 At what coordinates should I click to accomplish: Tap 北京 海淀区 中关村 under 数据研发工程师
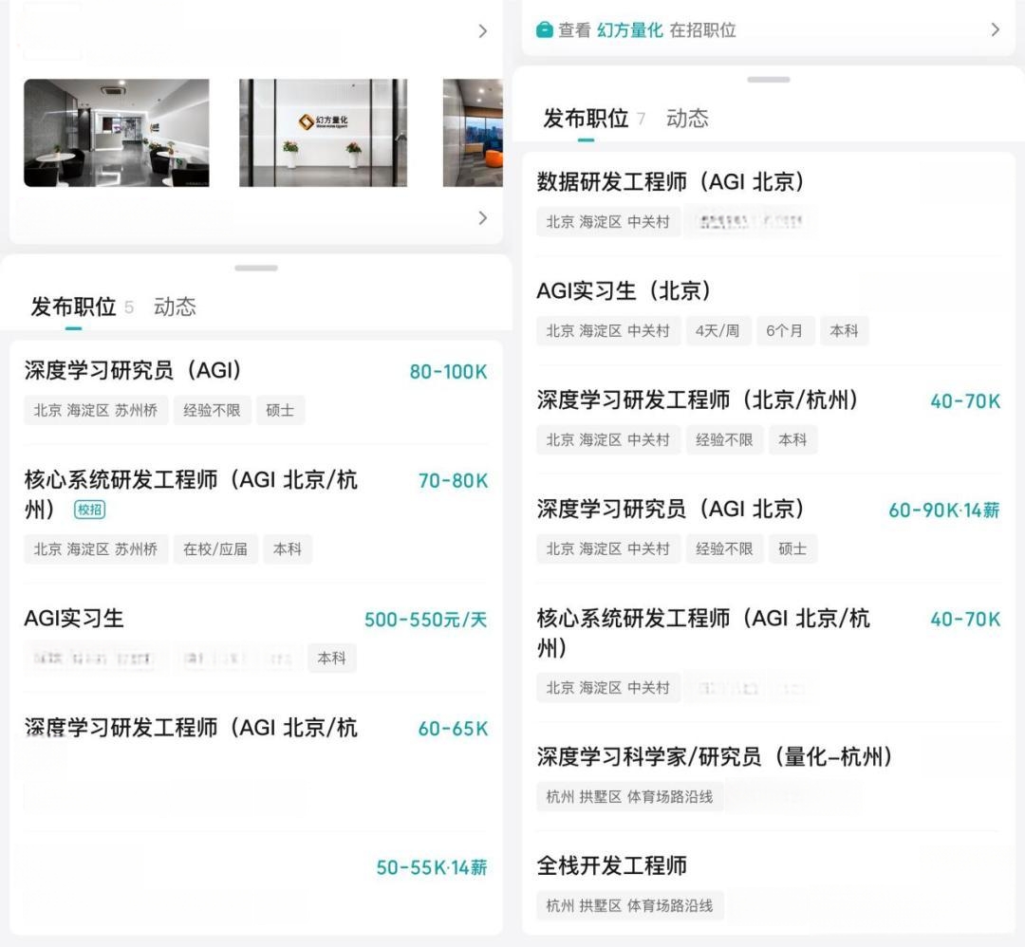coord(608,222)
